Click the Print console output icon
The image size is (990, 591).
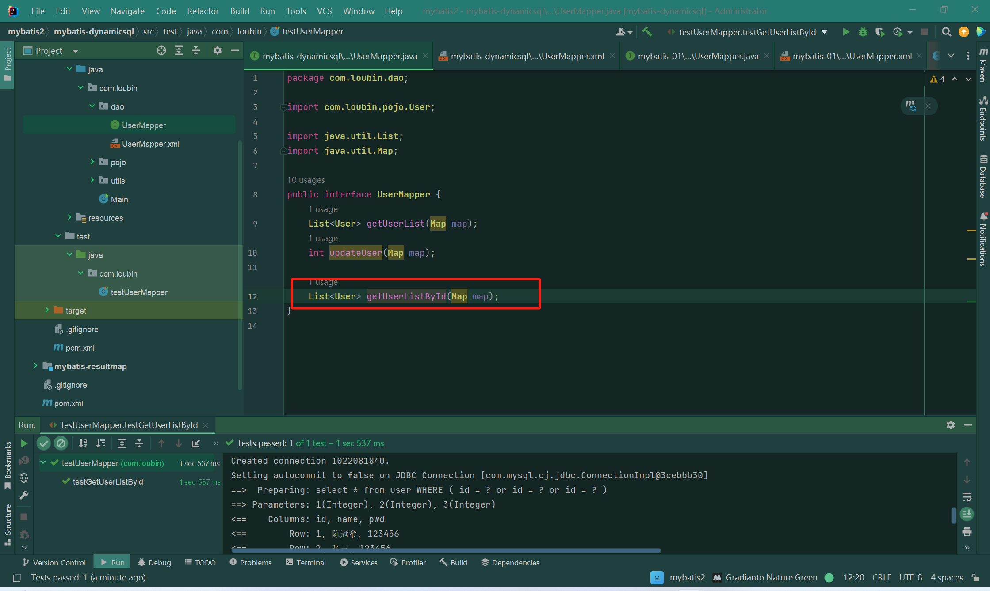click(x=967, y=532)
